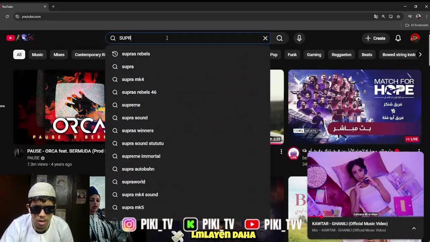Select the Music filter chip
The height and width of the screenshot is (242, 430).
point(38,54)
